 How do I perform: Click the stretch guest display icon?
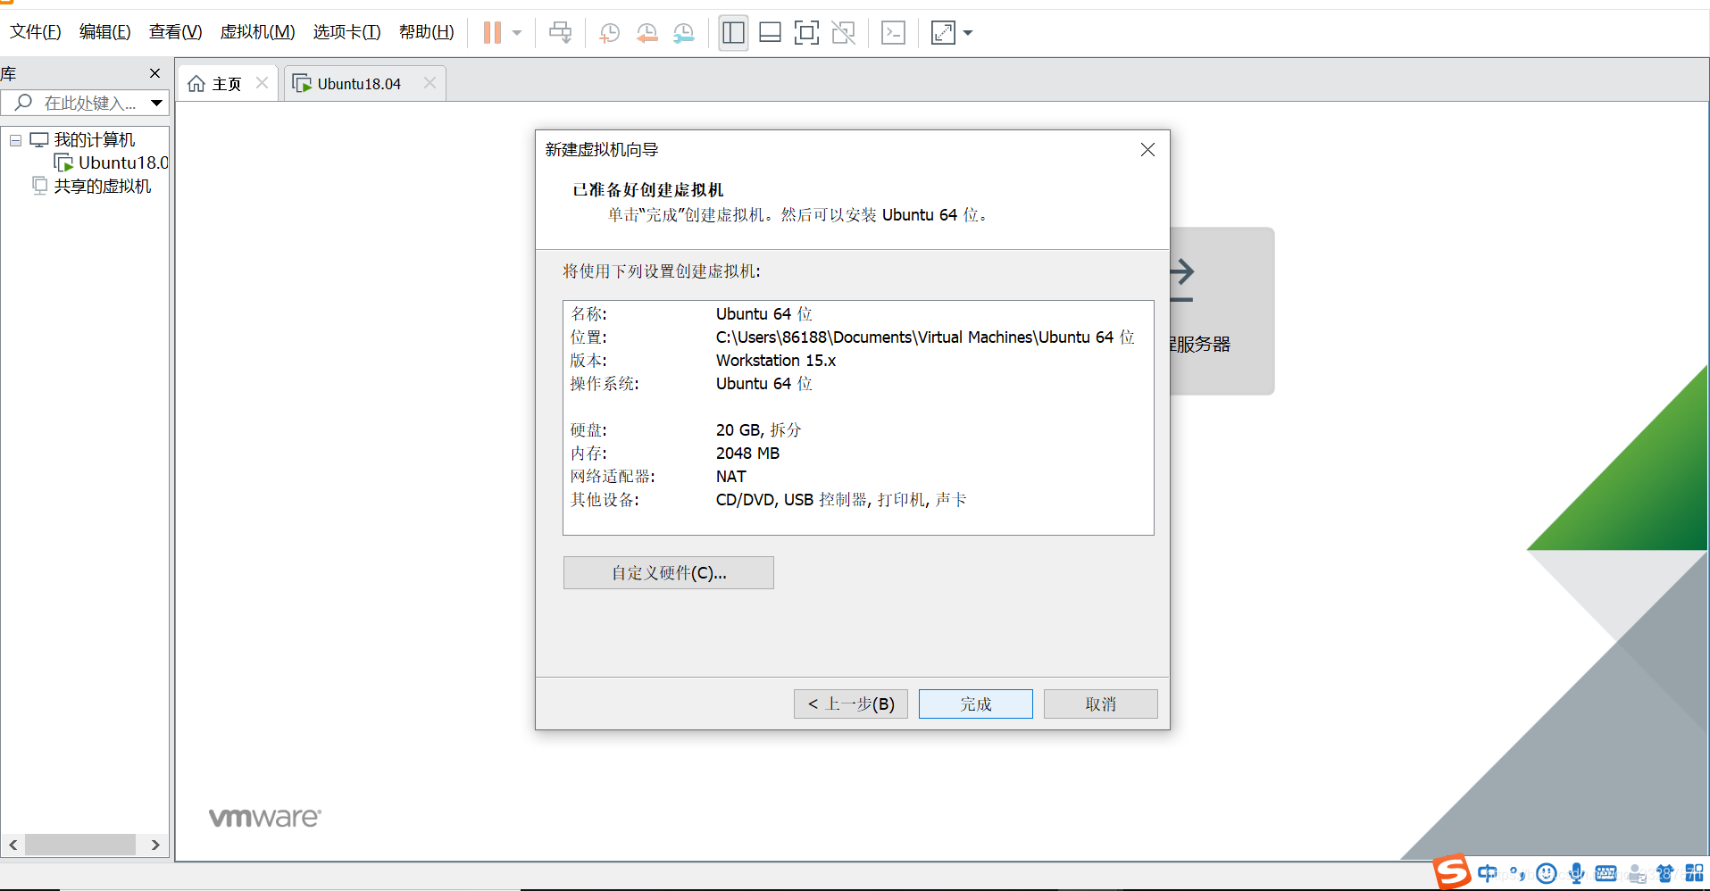(x=943, y=33)
